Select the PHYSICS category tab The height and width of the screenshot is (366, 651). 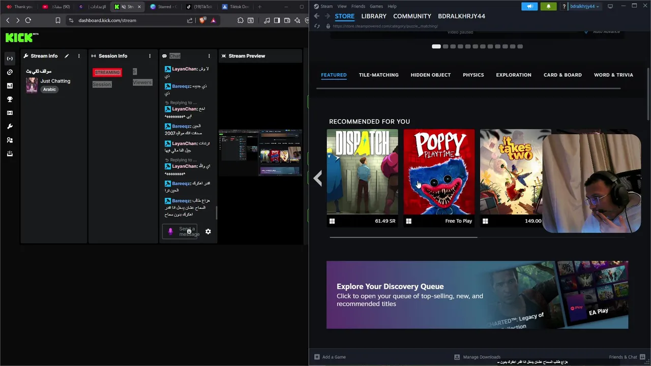[x=473, y=75]
